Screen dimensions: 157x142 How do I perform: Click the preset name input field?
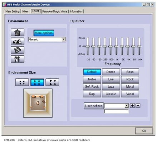[x=117, y=111]
